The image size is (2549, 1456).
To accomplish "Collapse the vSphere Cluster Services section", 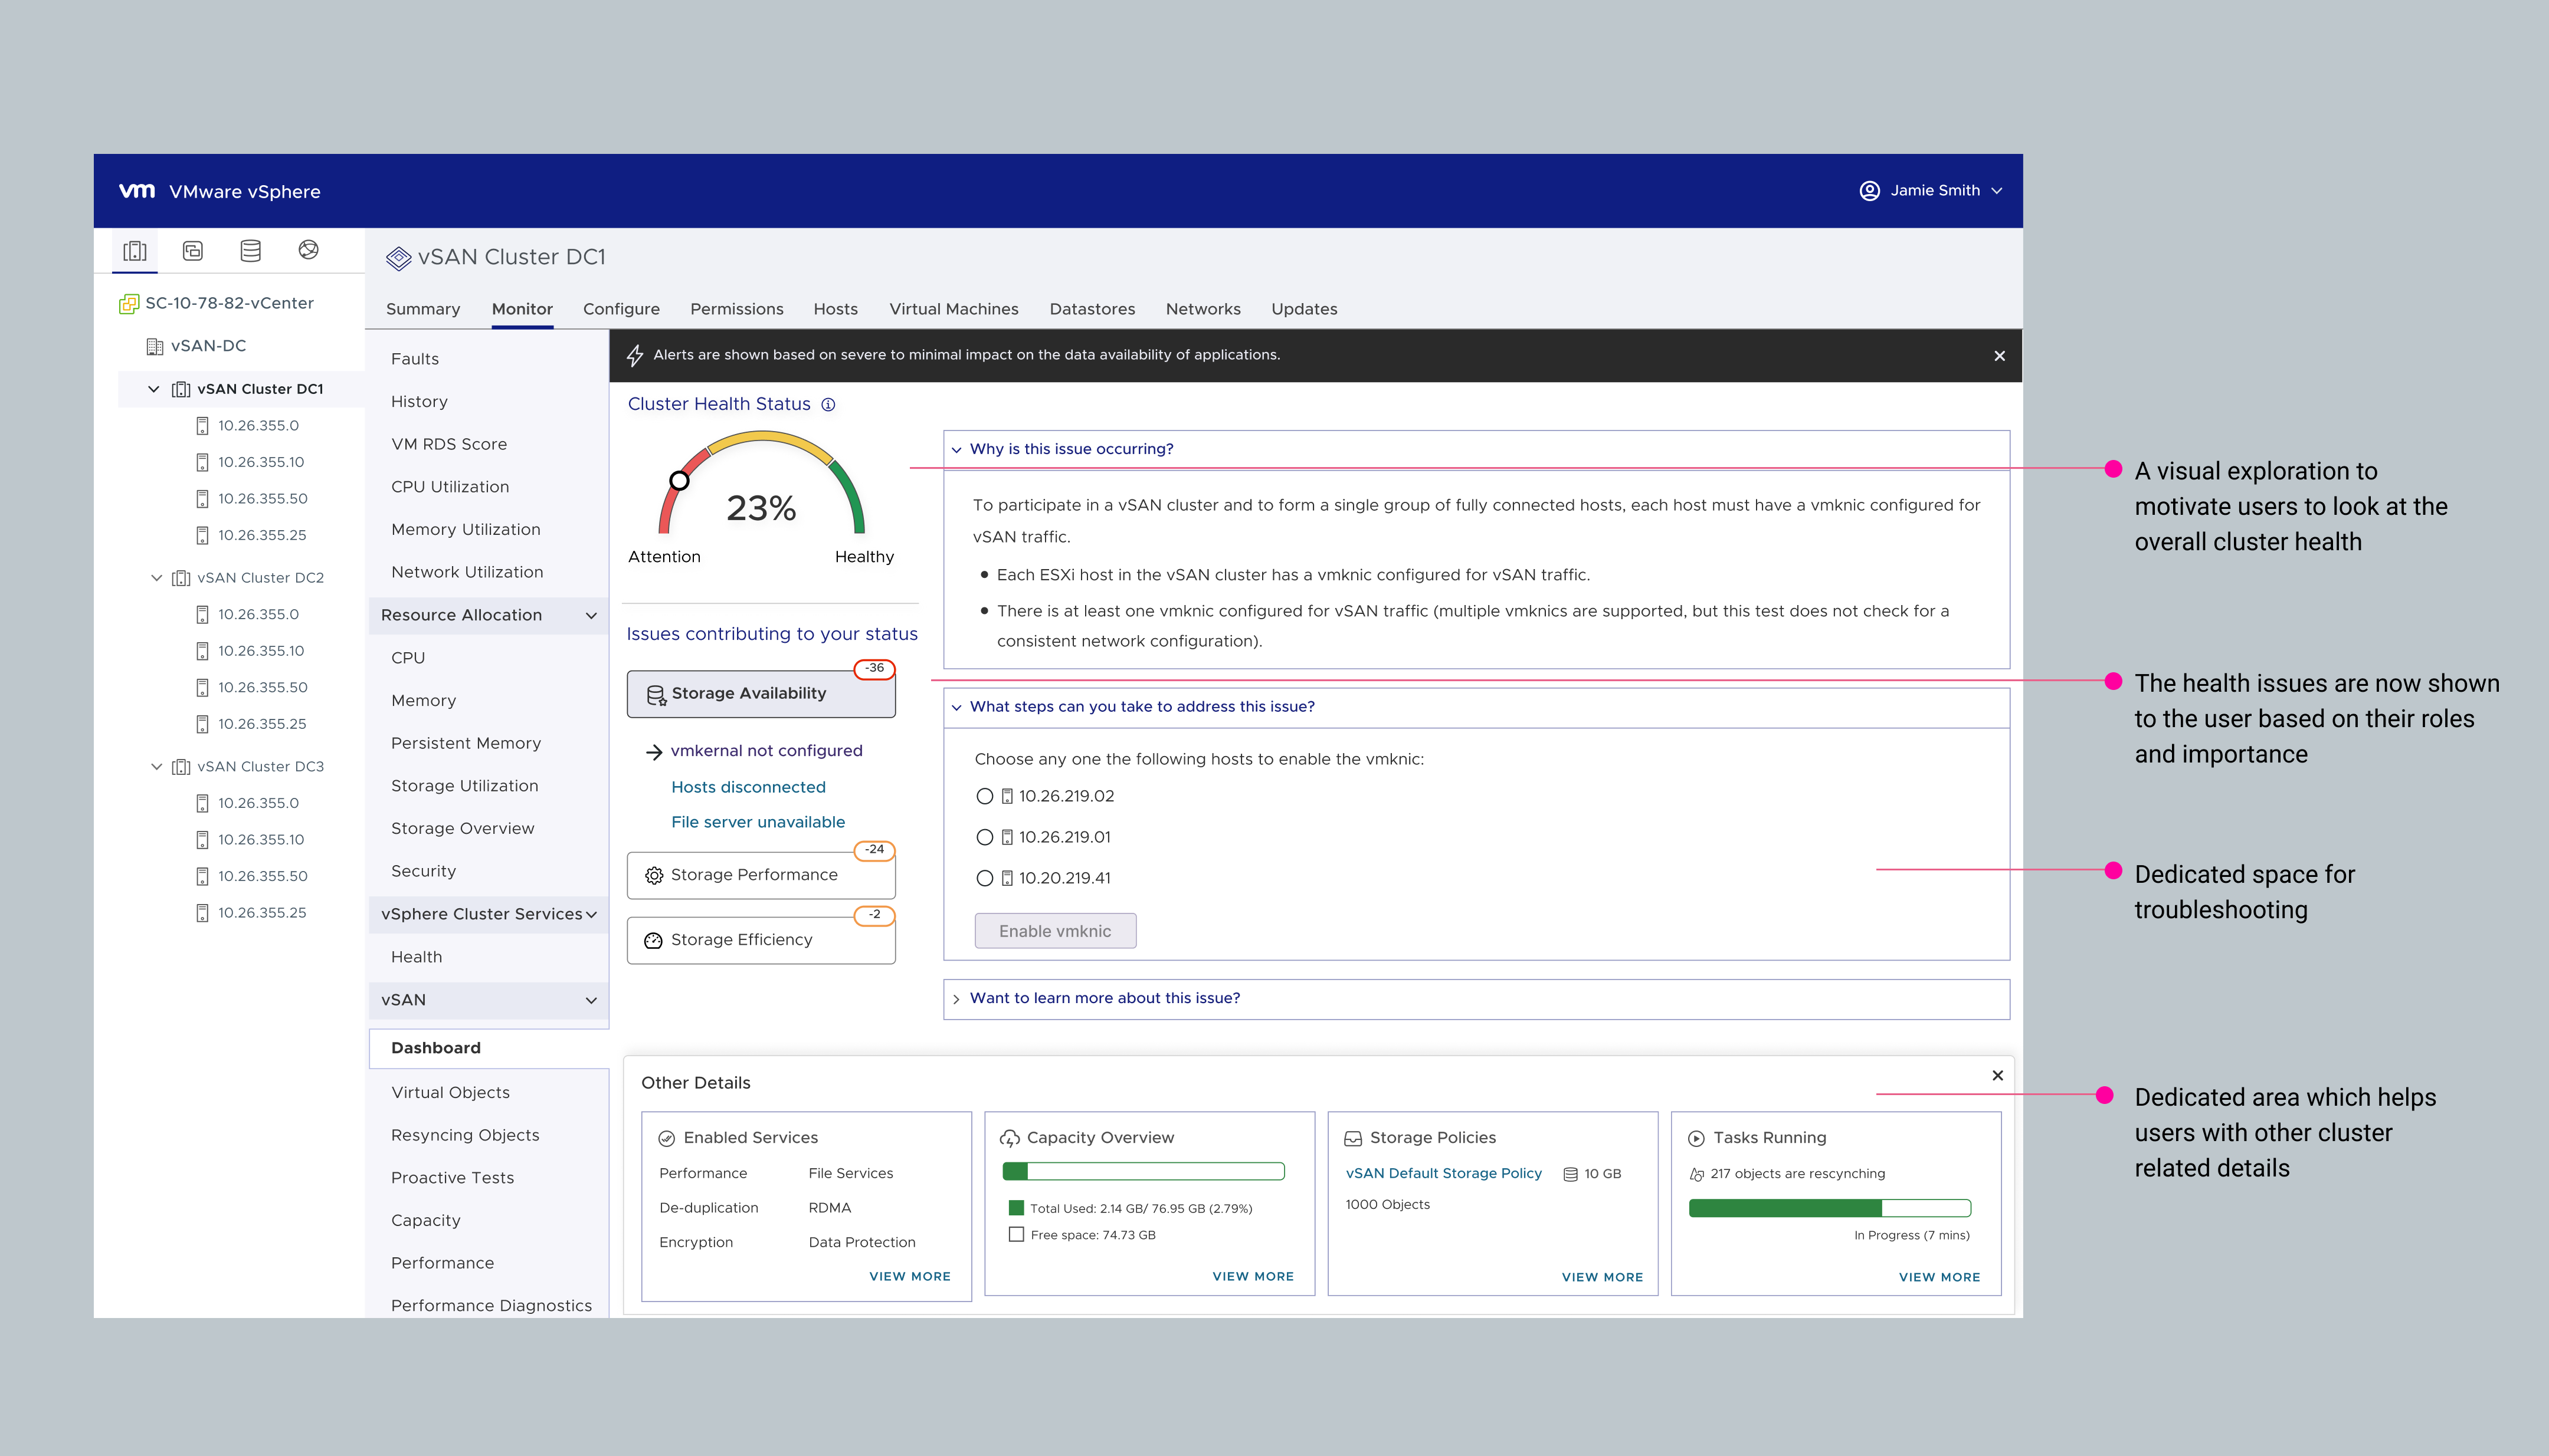I will [x=591, y=915].
